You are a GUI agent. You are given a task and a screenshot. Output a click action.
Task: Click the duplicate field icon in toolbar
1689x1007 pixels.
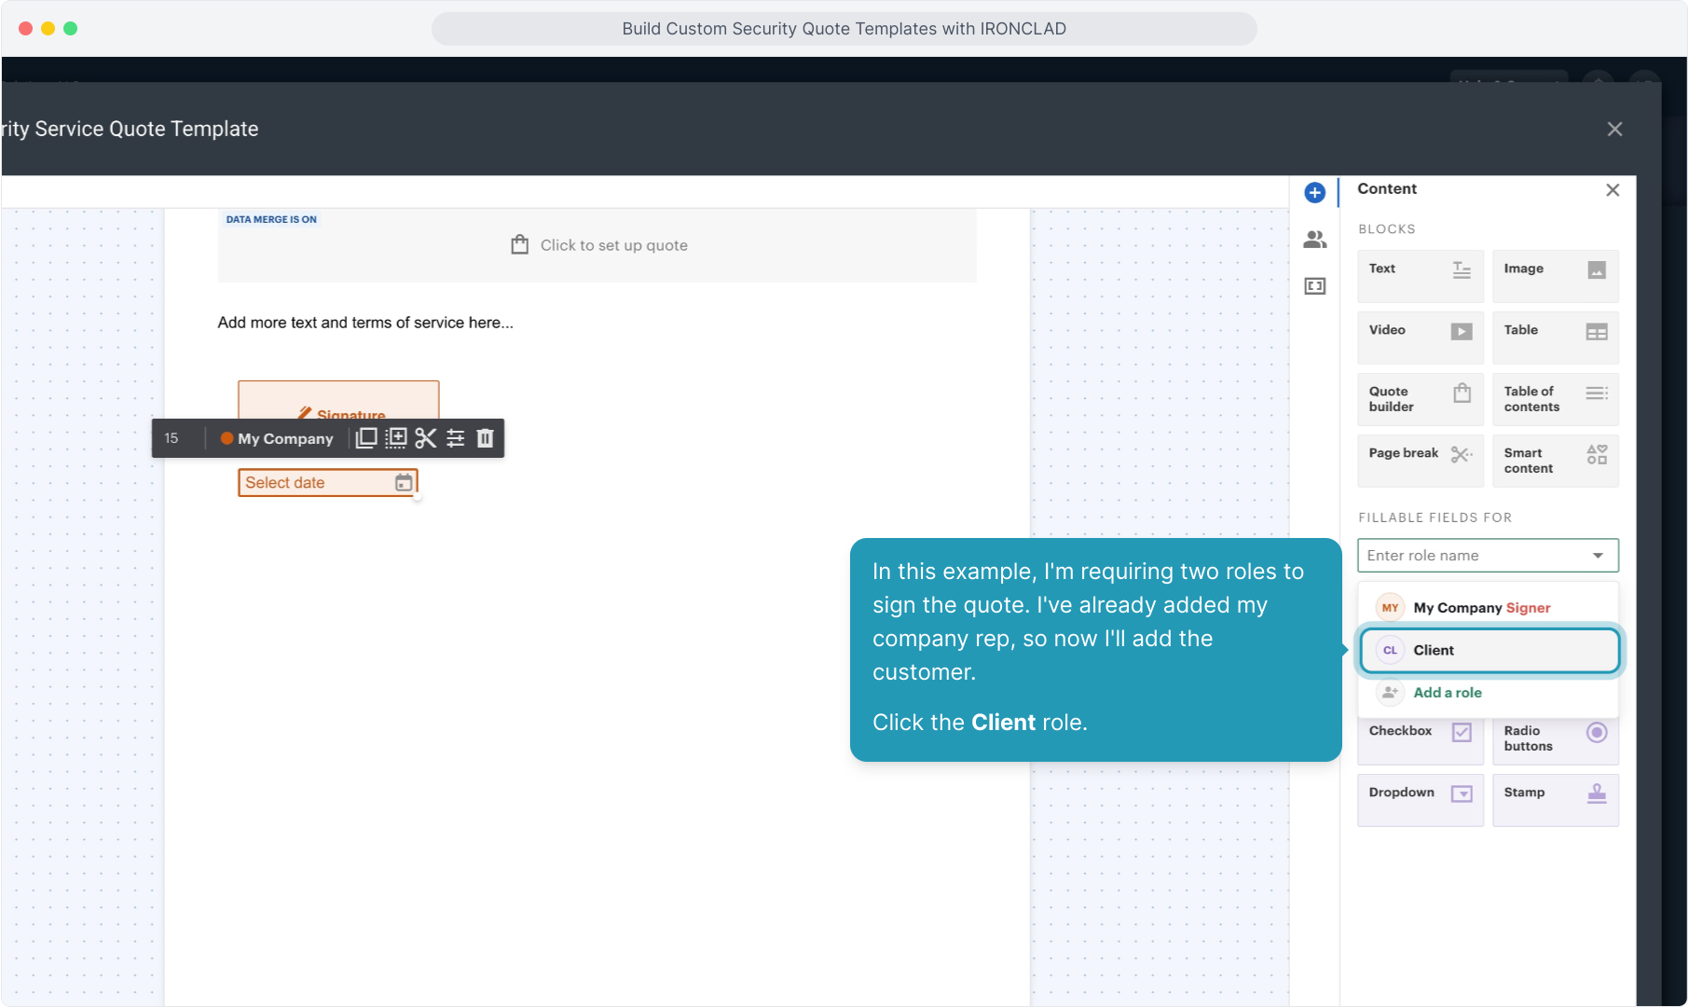(x=366, y=438)
